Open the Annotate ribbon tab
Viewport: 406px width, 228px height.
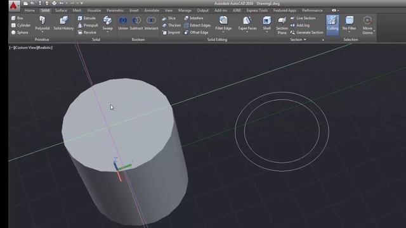point(152,10)
